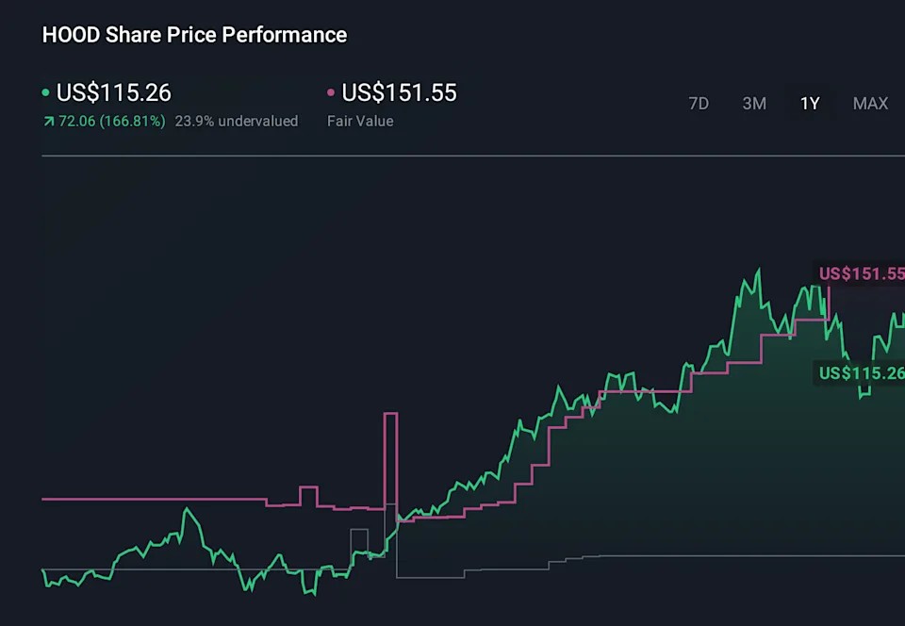The height and width of the screenshot is (626, 905).
Task: Show the MAX time range
Action: coord(870,104)
